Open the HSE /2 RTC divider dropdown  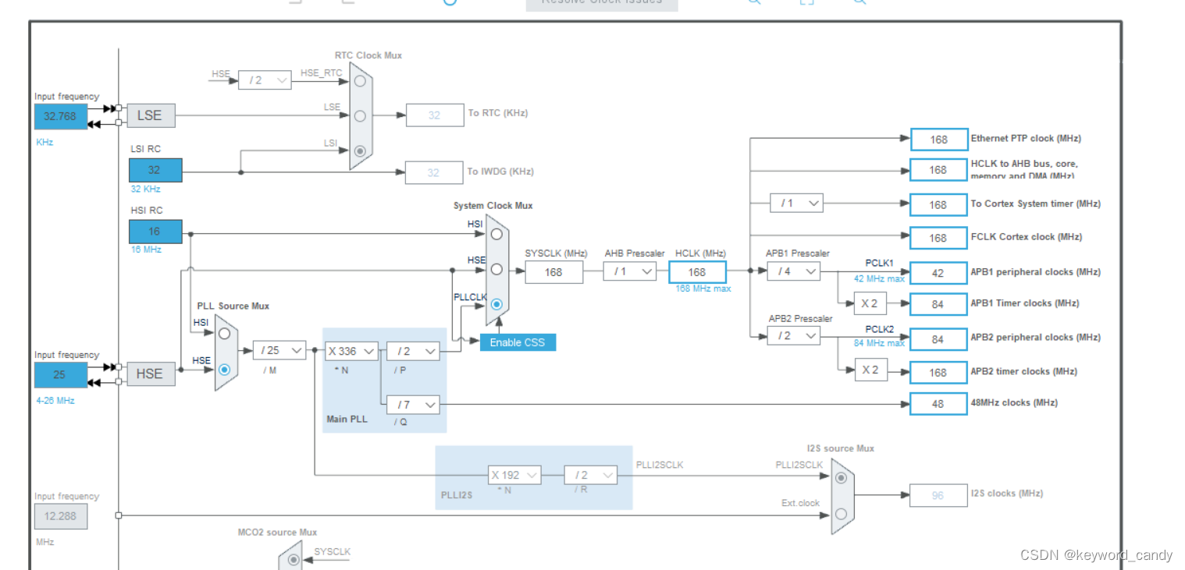(265, 80)
